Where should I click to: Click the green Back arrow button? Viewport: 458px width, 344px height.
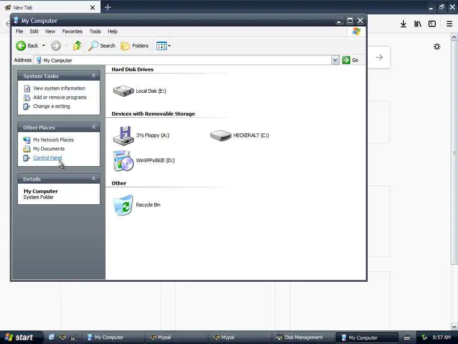coord(21,46)
